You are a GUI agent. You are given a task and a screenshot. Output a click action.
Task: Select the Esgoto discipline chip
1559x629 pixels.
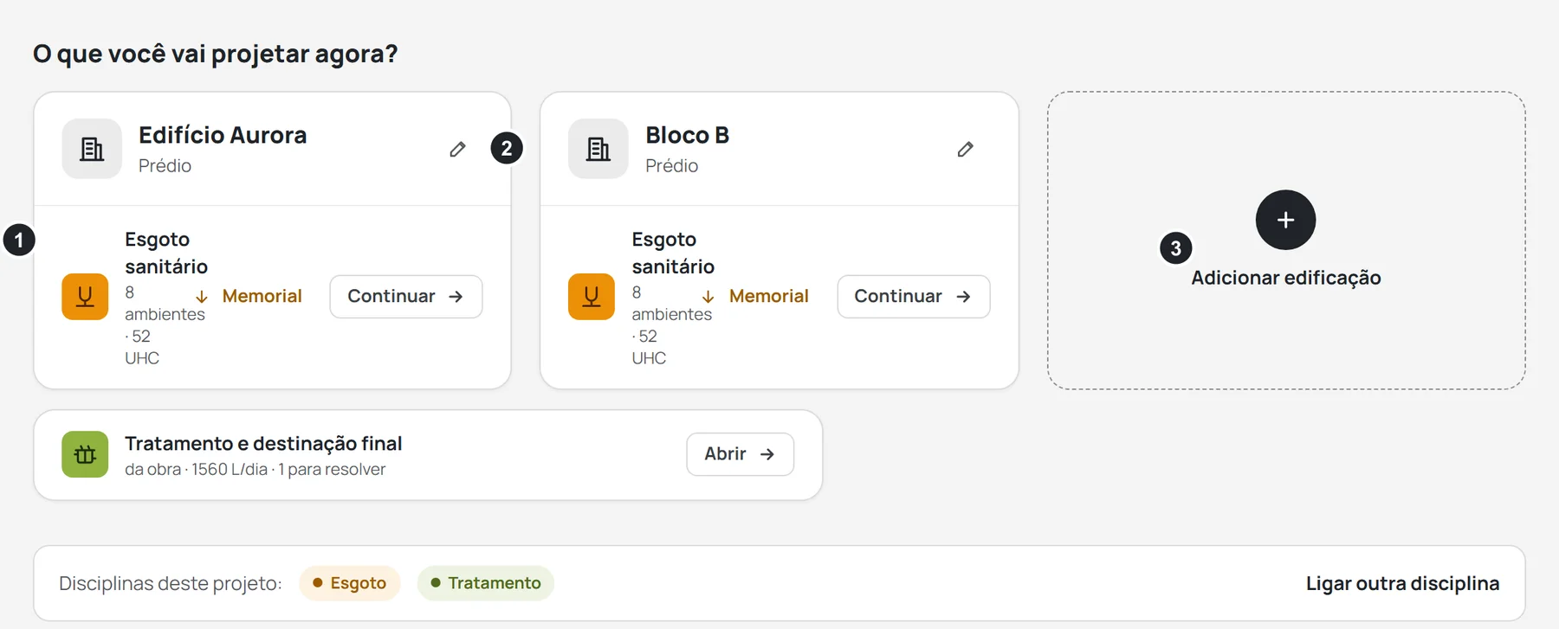349,583
